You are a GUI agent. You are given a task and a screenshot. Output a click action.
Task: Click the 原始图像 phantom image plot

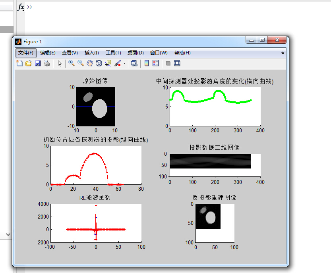pos(96,106)
